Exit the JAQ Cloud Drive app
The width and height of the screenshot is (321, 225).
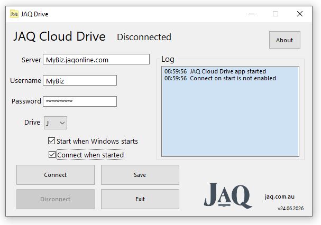140,199
